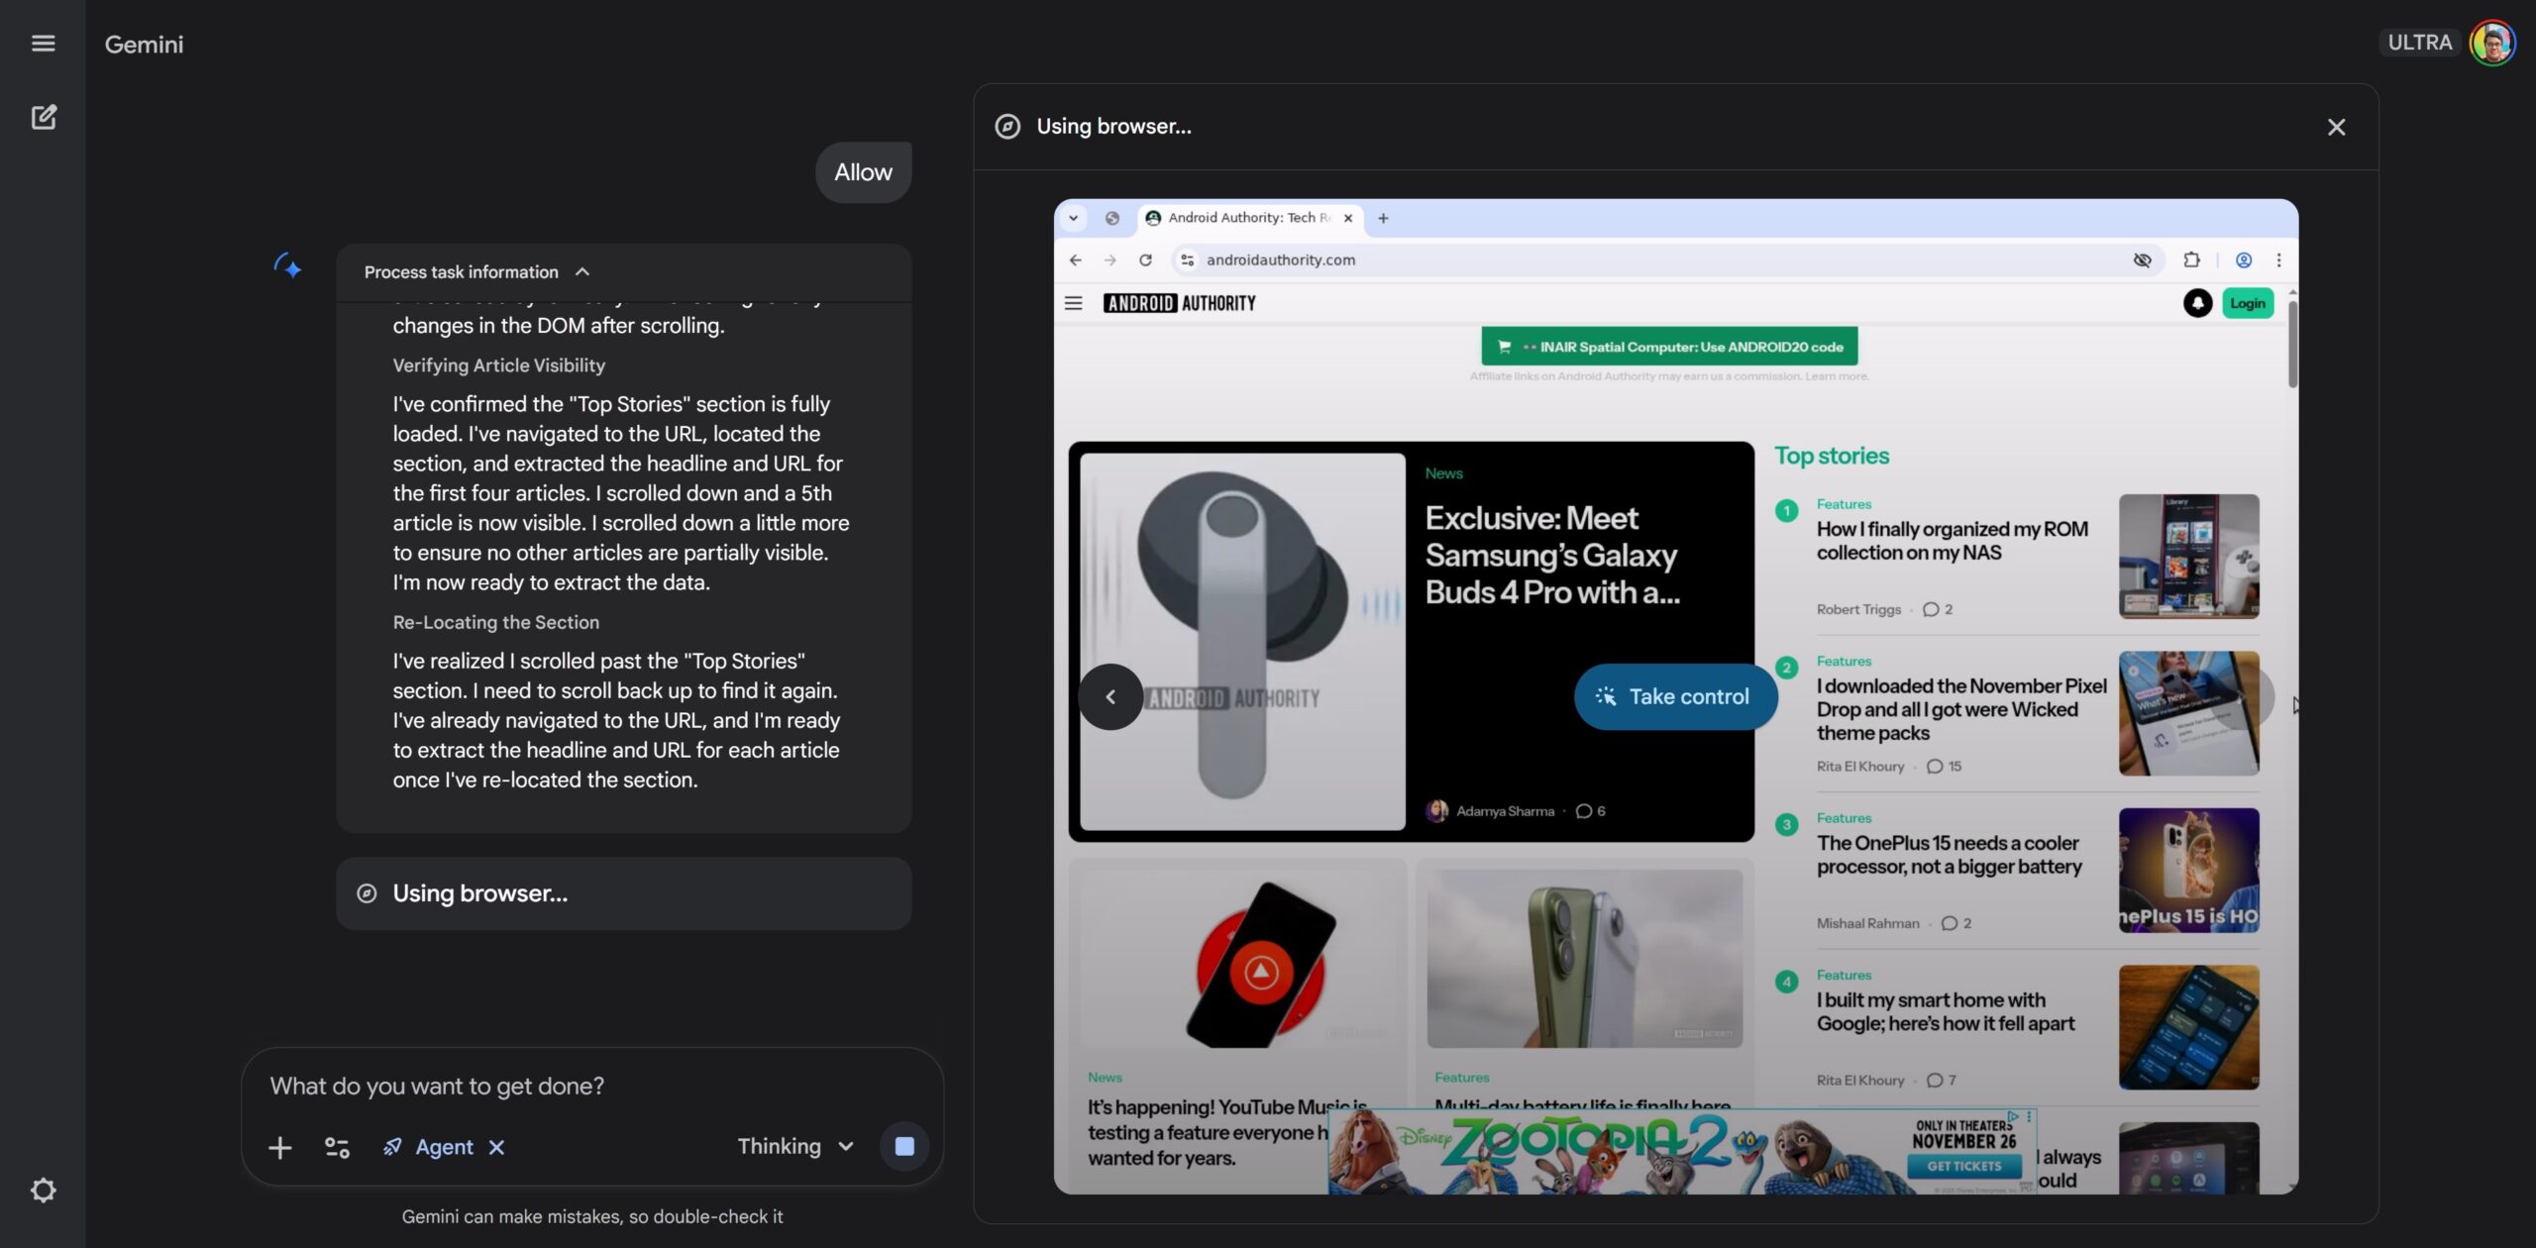Collapse the Process task information section
The width and height of the screenshot is (2536, 1248).
582,271
